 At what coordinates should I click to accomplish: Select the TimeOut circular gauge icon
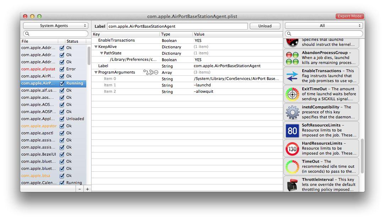292,167
